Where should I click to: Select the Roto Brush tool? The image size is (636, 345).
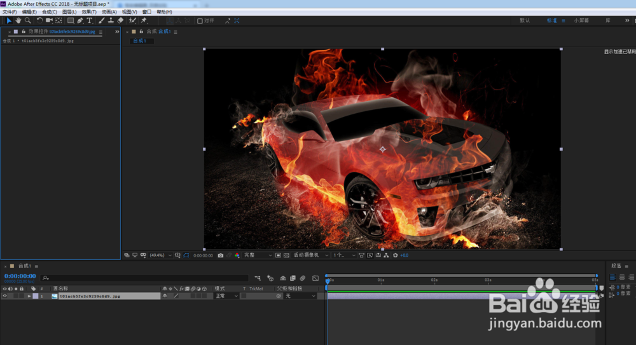(x=132, y=20)
